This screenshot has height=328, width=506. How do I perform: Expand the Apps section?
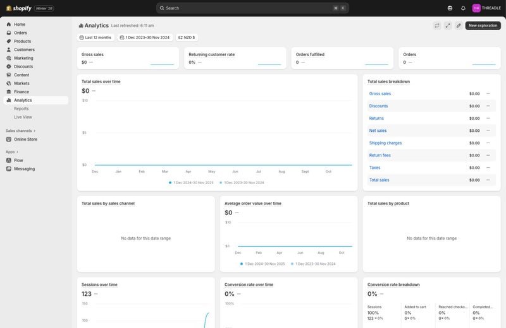(12, 152)
